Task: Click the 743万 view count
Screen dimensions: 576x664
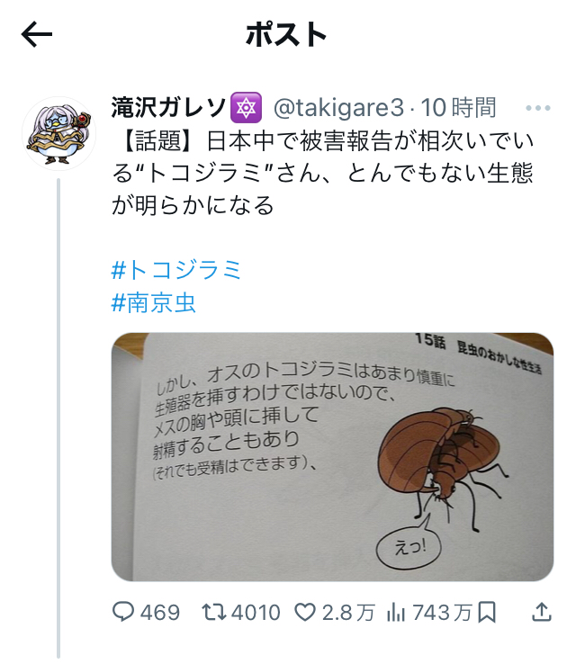Action: pyautogui.click(x=442, y=613)
